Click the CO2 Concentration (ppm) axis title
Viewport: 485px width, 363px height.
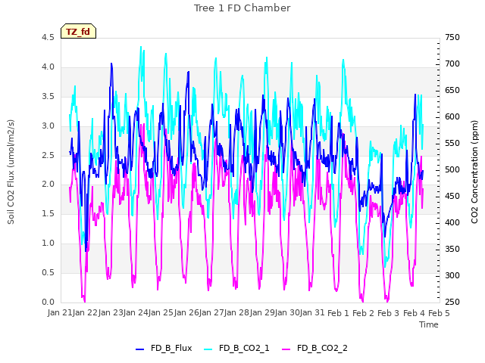474,172
